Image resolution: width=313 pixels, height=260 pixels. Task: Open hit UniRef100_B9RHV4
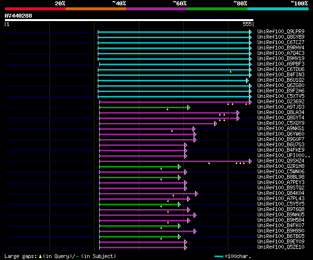coord(281,48)
